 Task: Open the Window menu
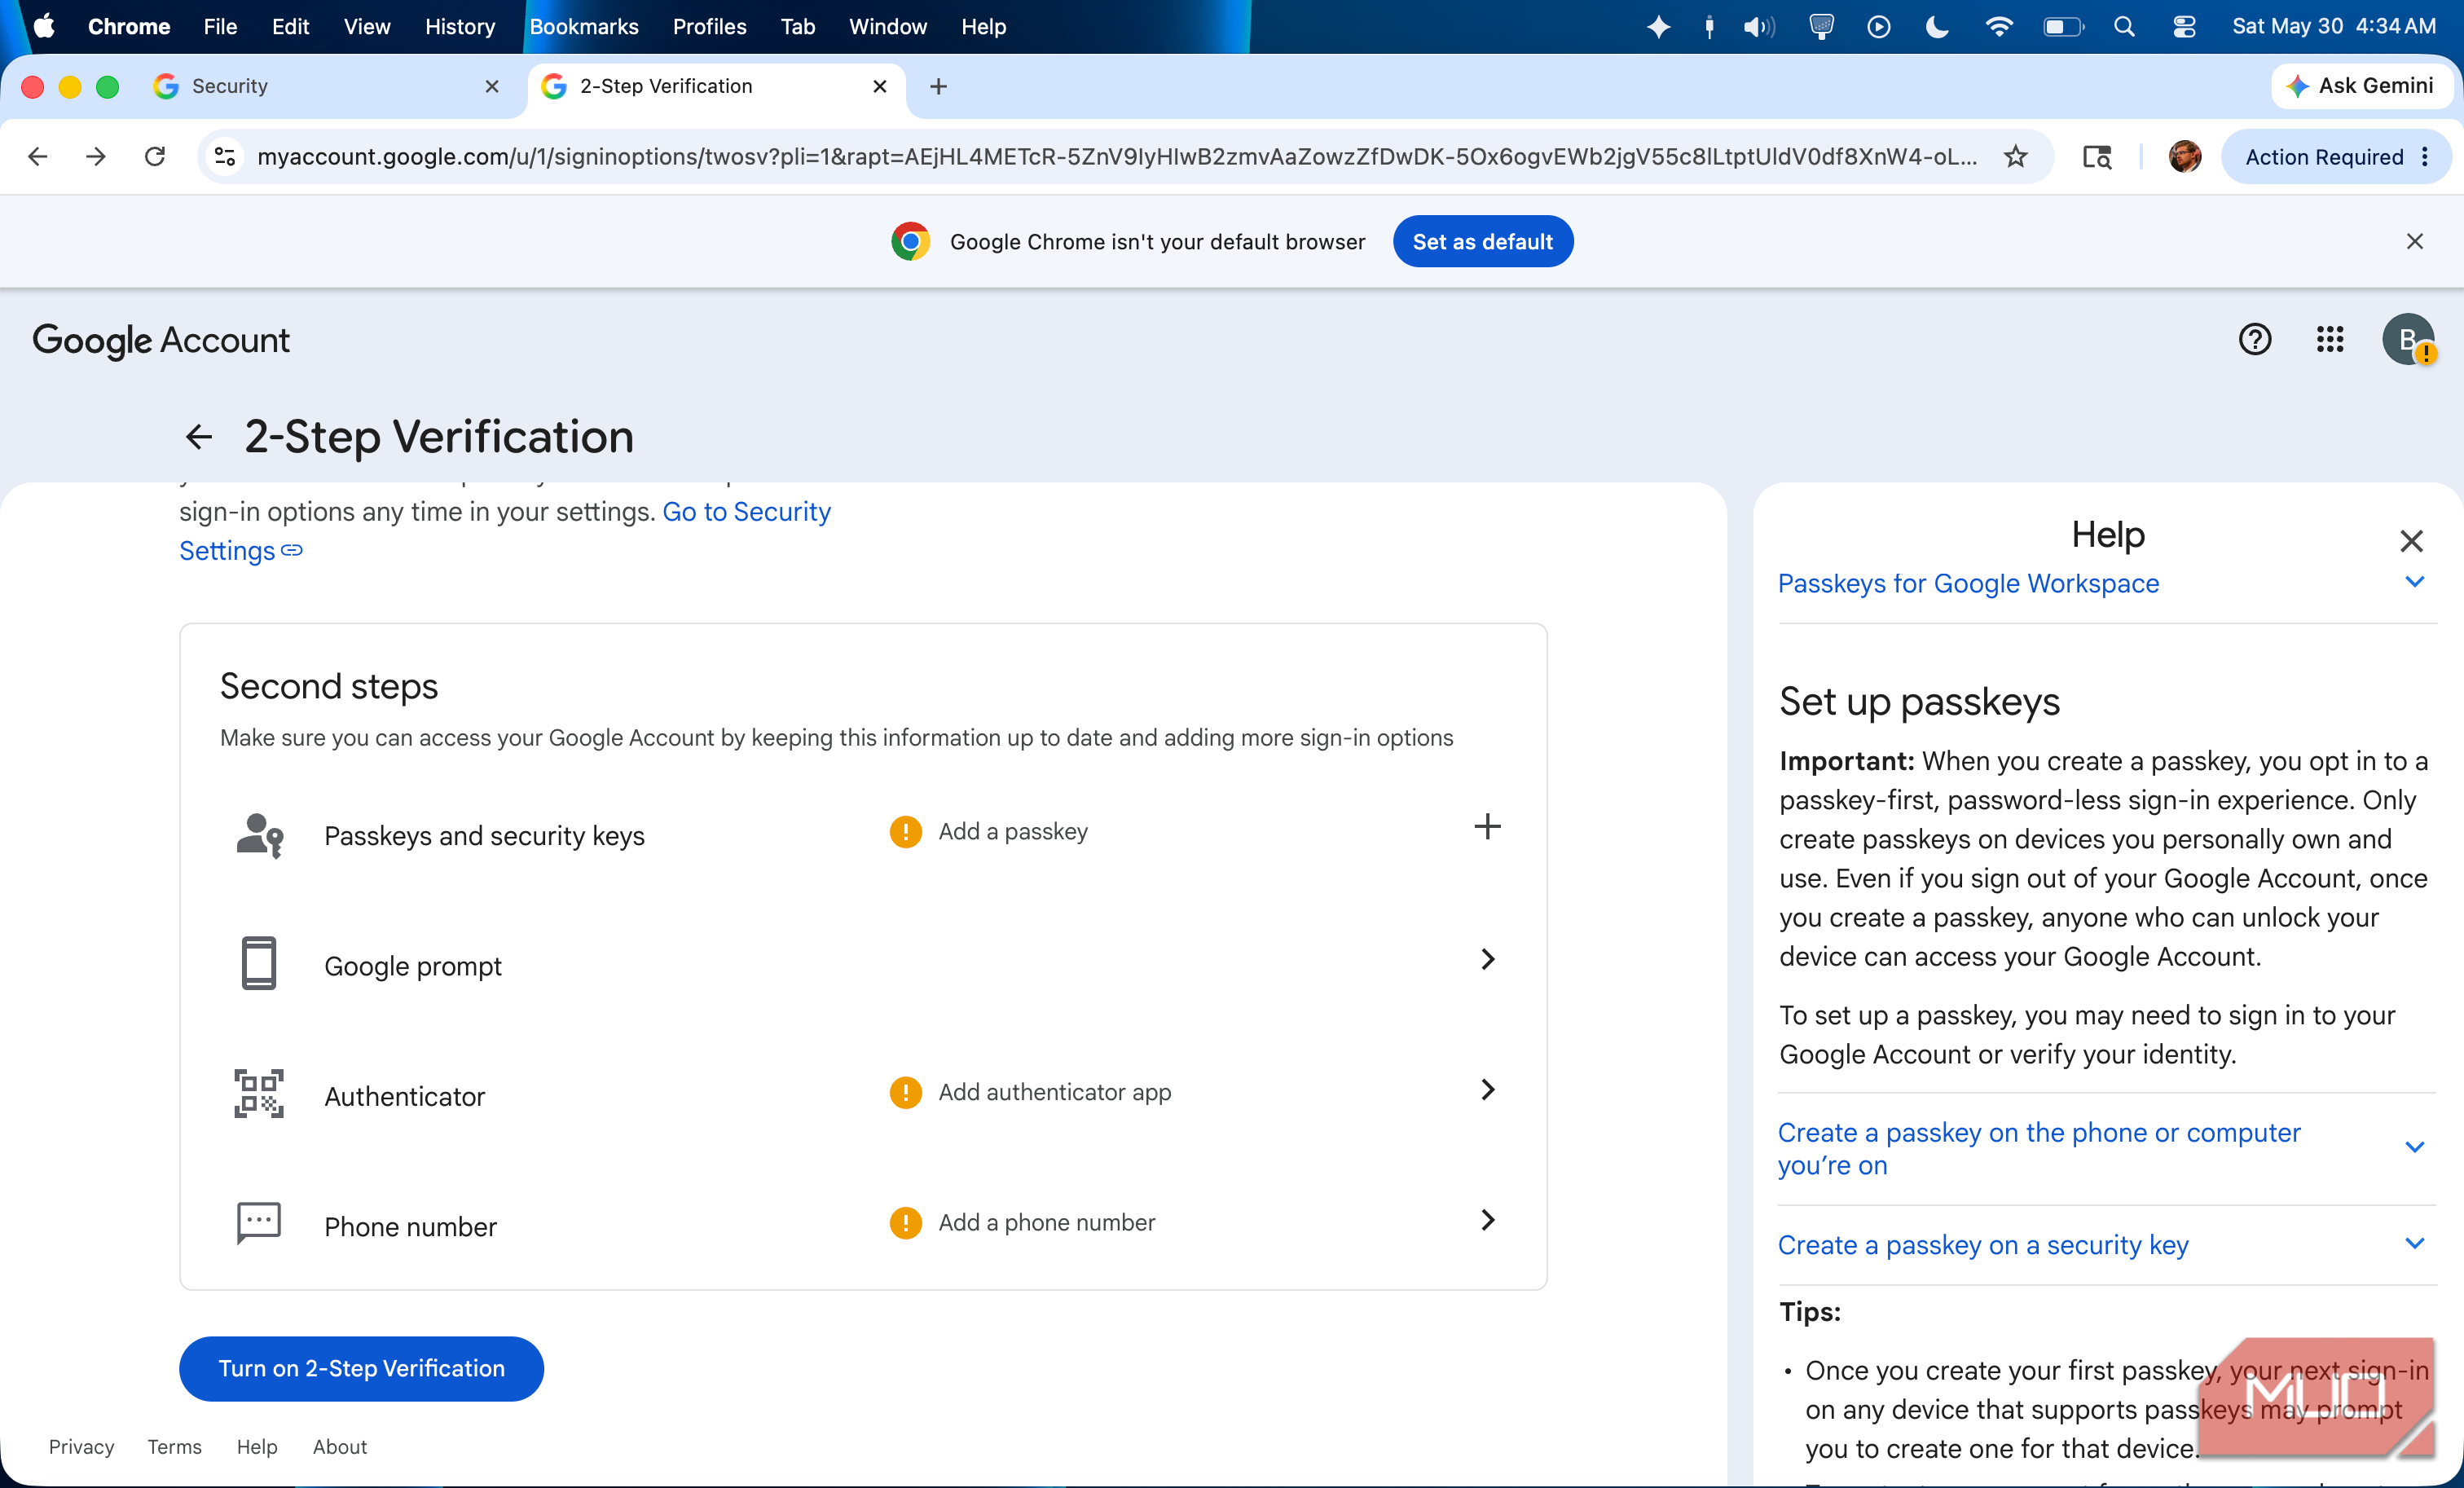click(x=887, y=27)
